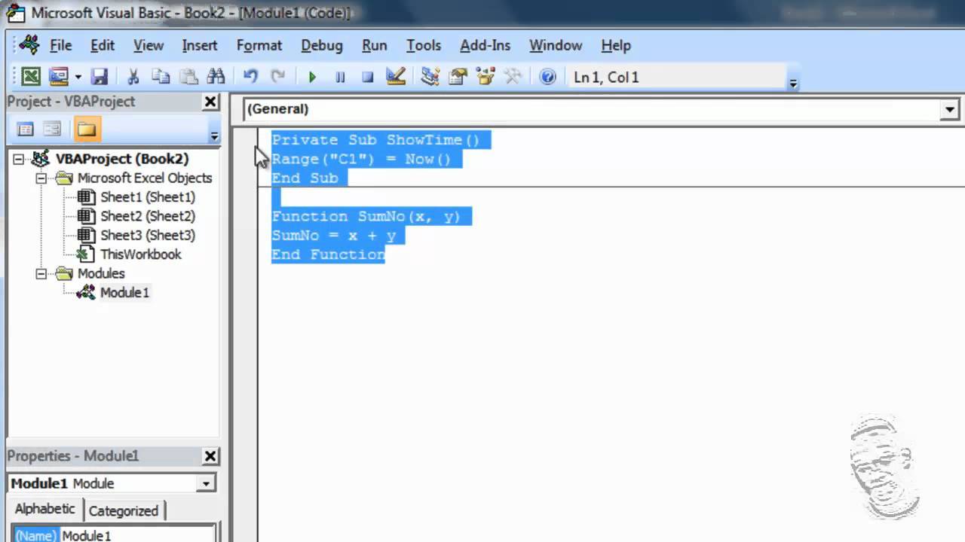Undo the last action with the Undo arrow
This screenshot has height=542, width=965.
click(x=250, y=76)
